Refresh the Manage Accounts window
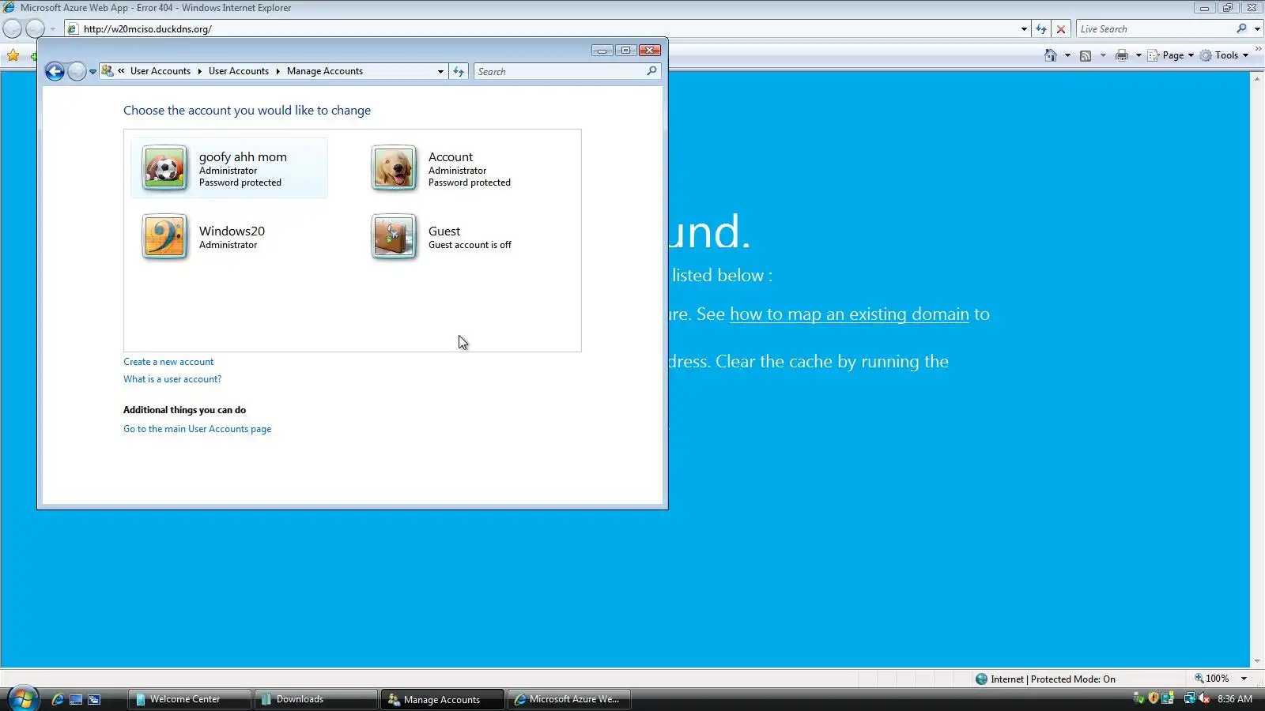 (x=459, y=71)
